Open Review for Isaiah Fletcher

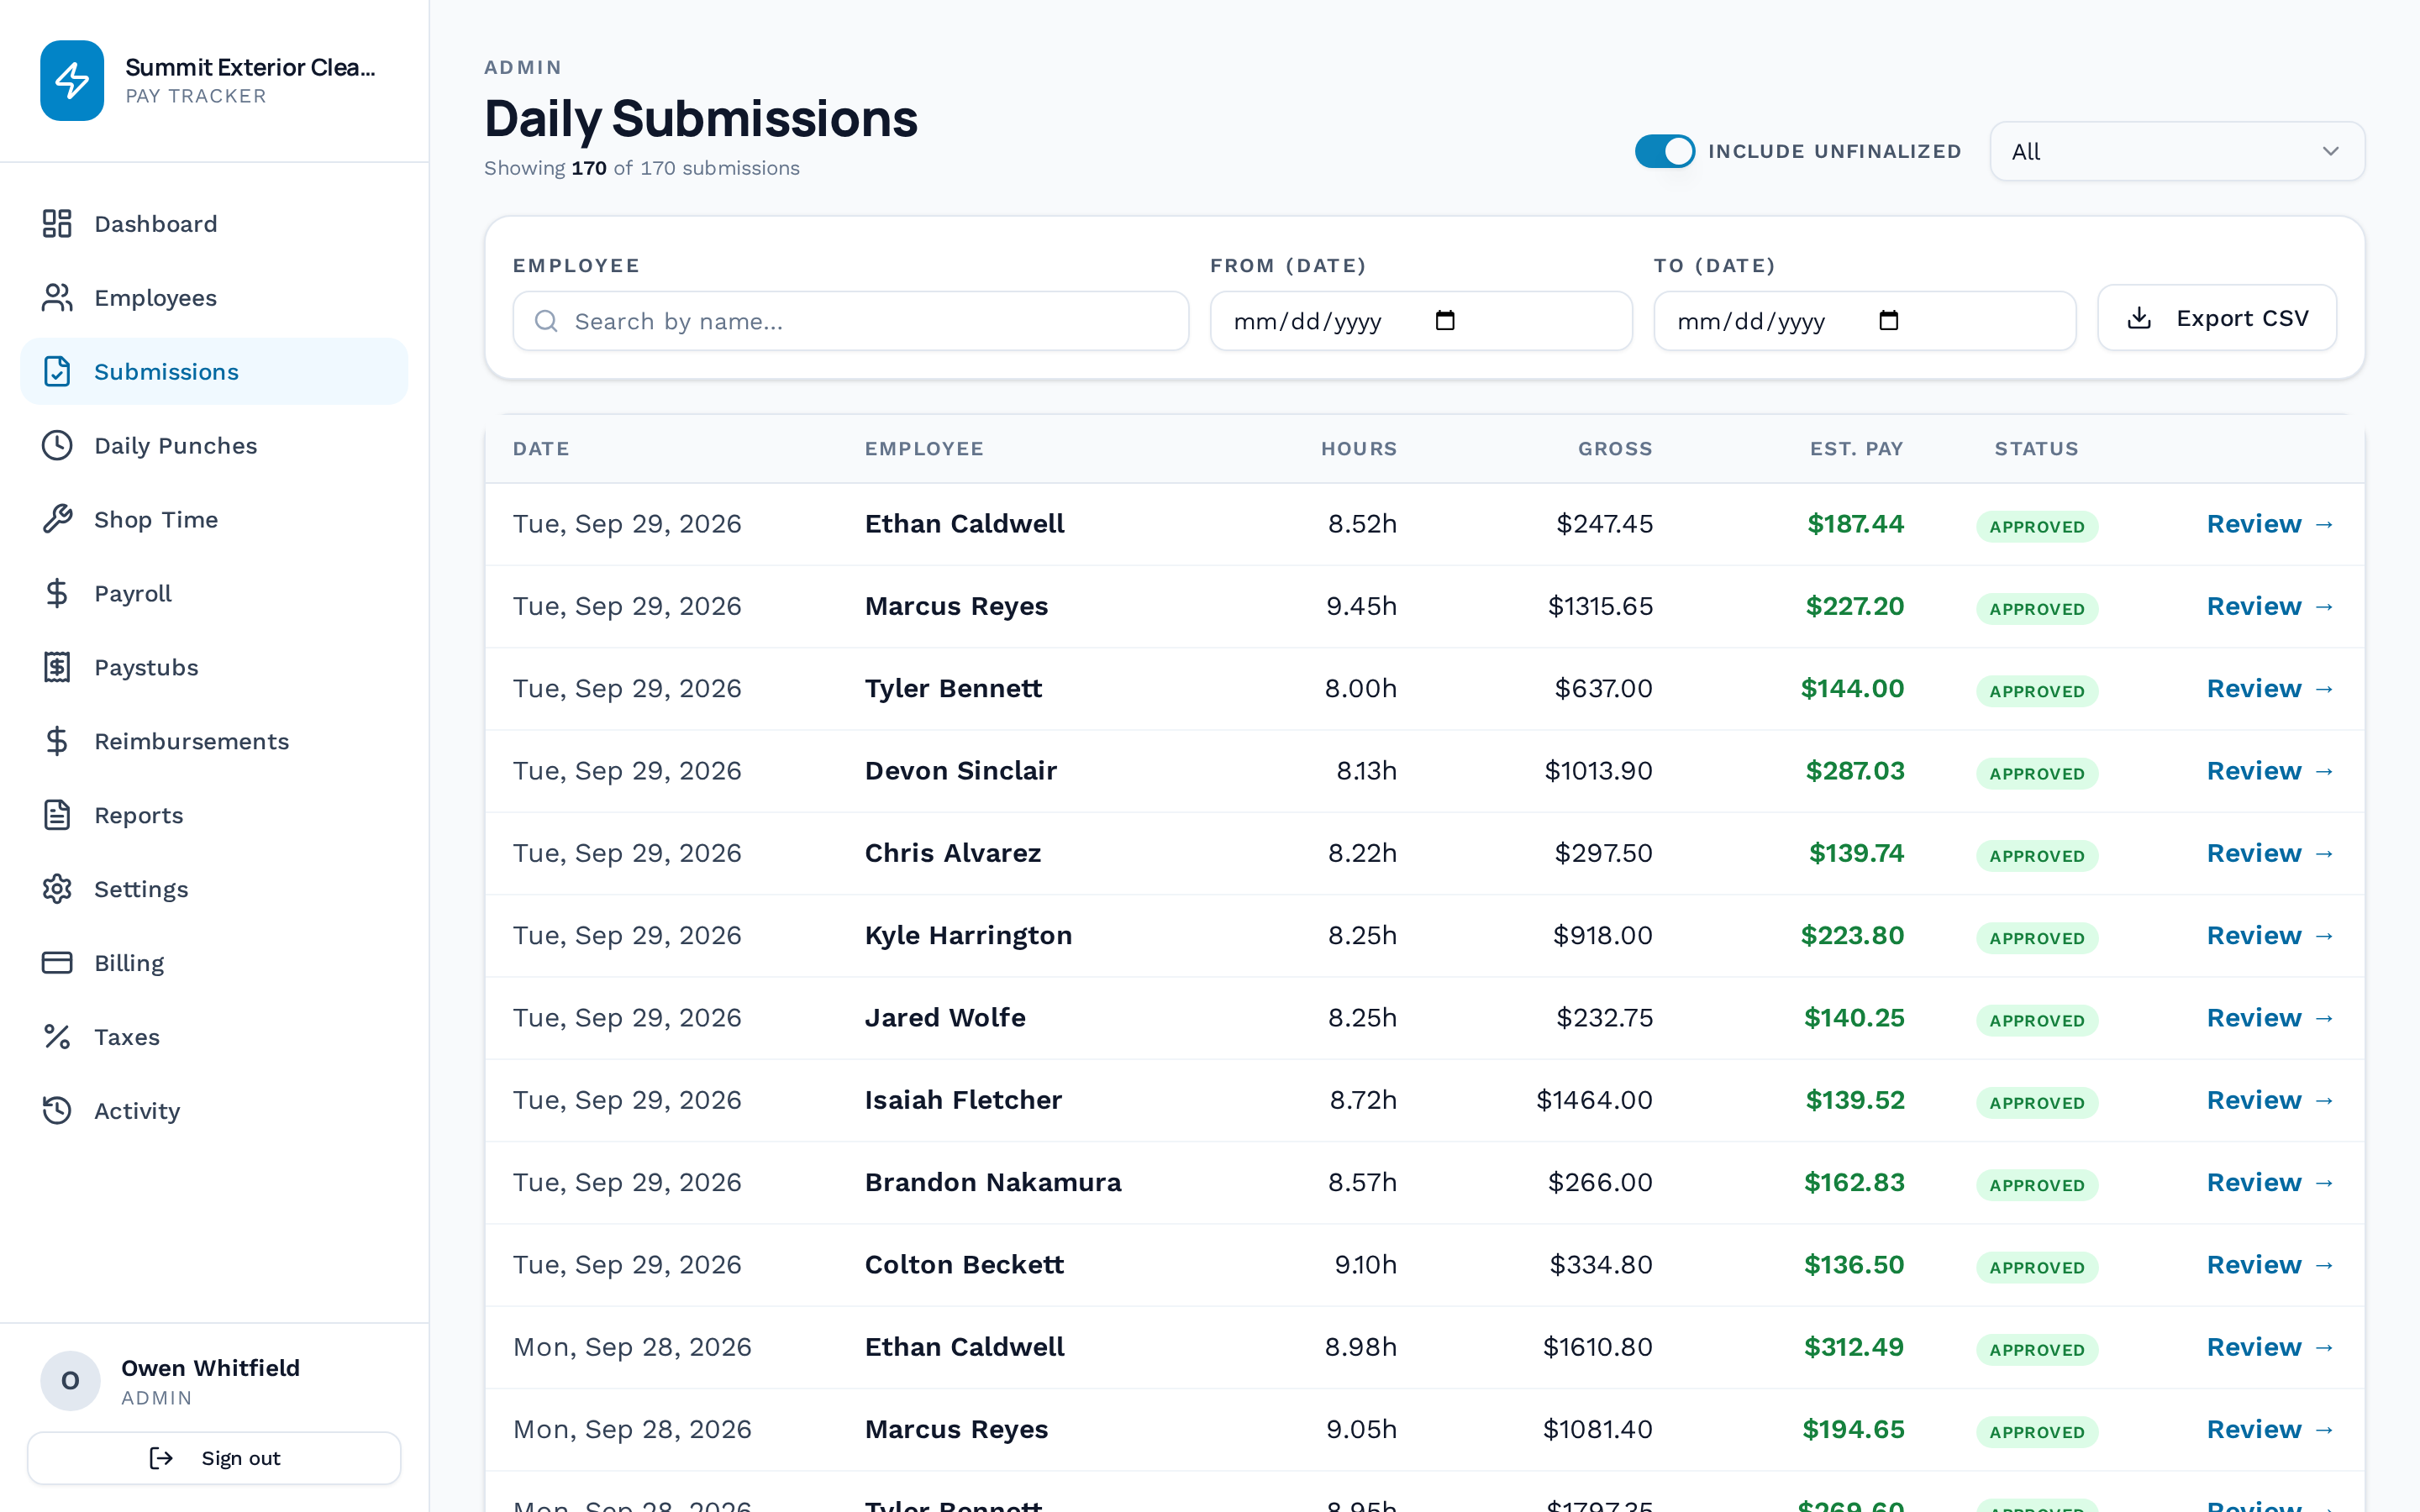click(2270, 1100)
